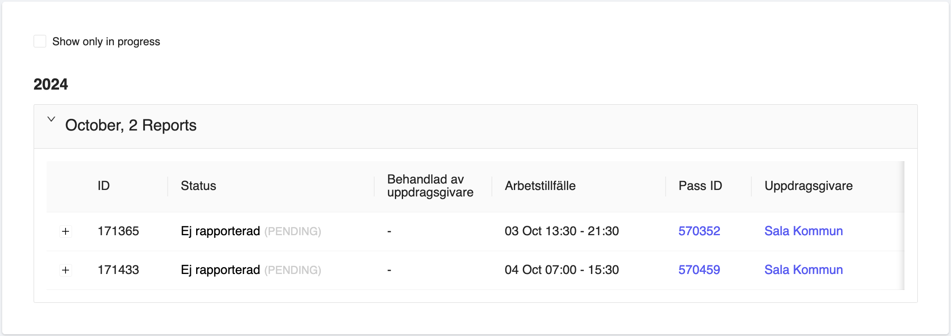Expand row for report 171365
This screenshot has height=336, width=951.
66,231
